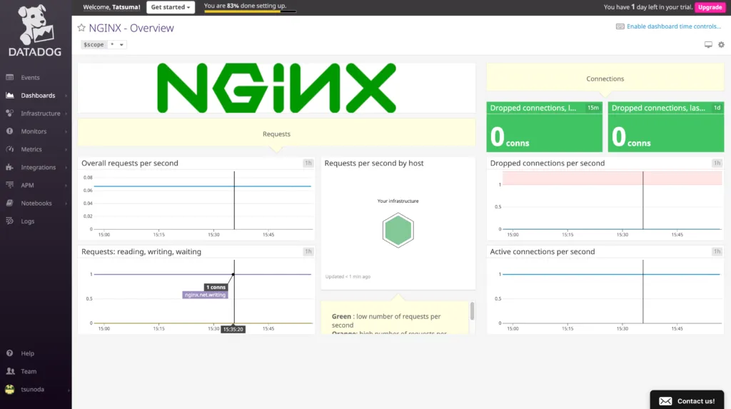The width and height of the screenshot is (731, 409).
Task: Click the Active connections per second title
Action: [x=543, y=251]
